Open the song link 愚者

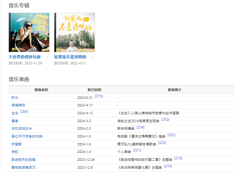tap(15, 121)
